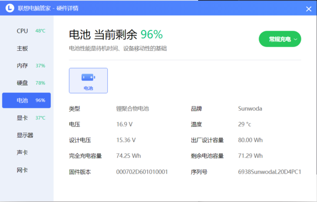Click the Sunwoda brand value

point(250,108)
